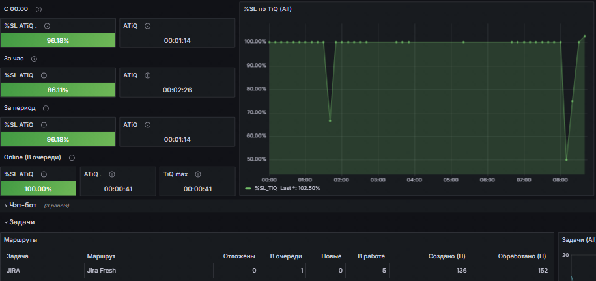
Task: Click the 5 value in the В работе column
Action: [x=384, y=271]
